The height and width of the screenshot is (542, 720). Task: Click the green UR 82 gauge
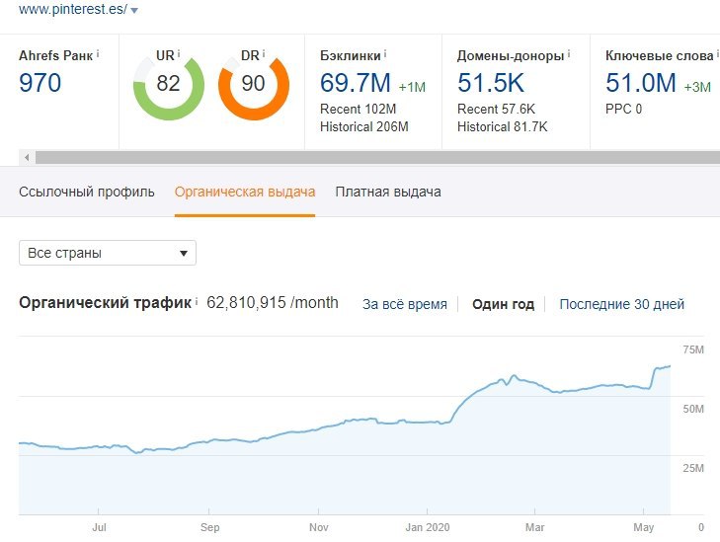[x=169, y=85]
